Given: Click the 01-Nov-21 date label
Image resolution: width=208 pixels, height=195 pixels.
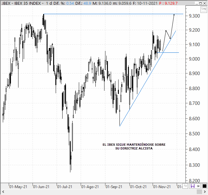Looking at the screenshot, I should [x=162, y=187].
